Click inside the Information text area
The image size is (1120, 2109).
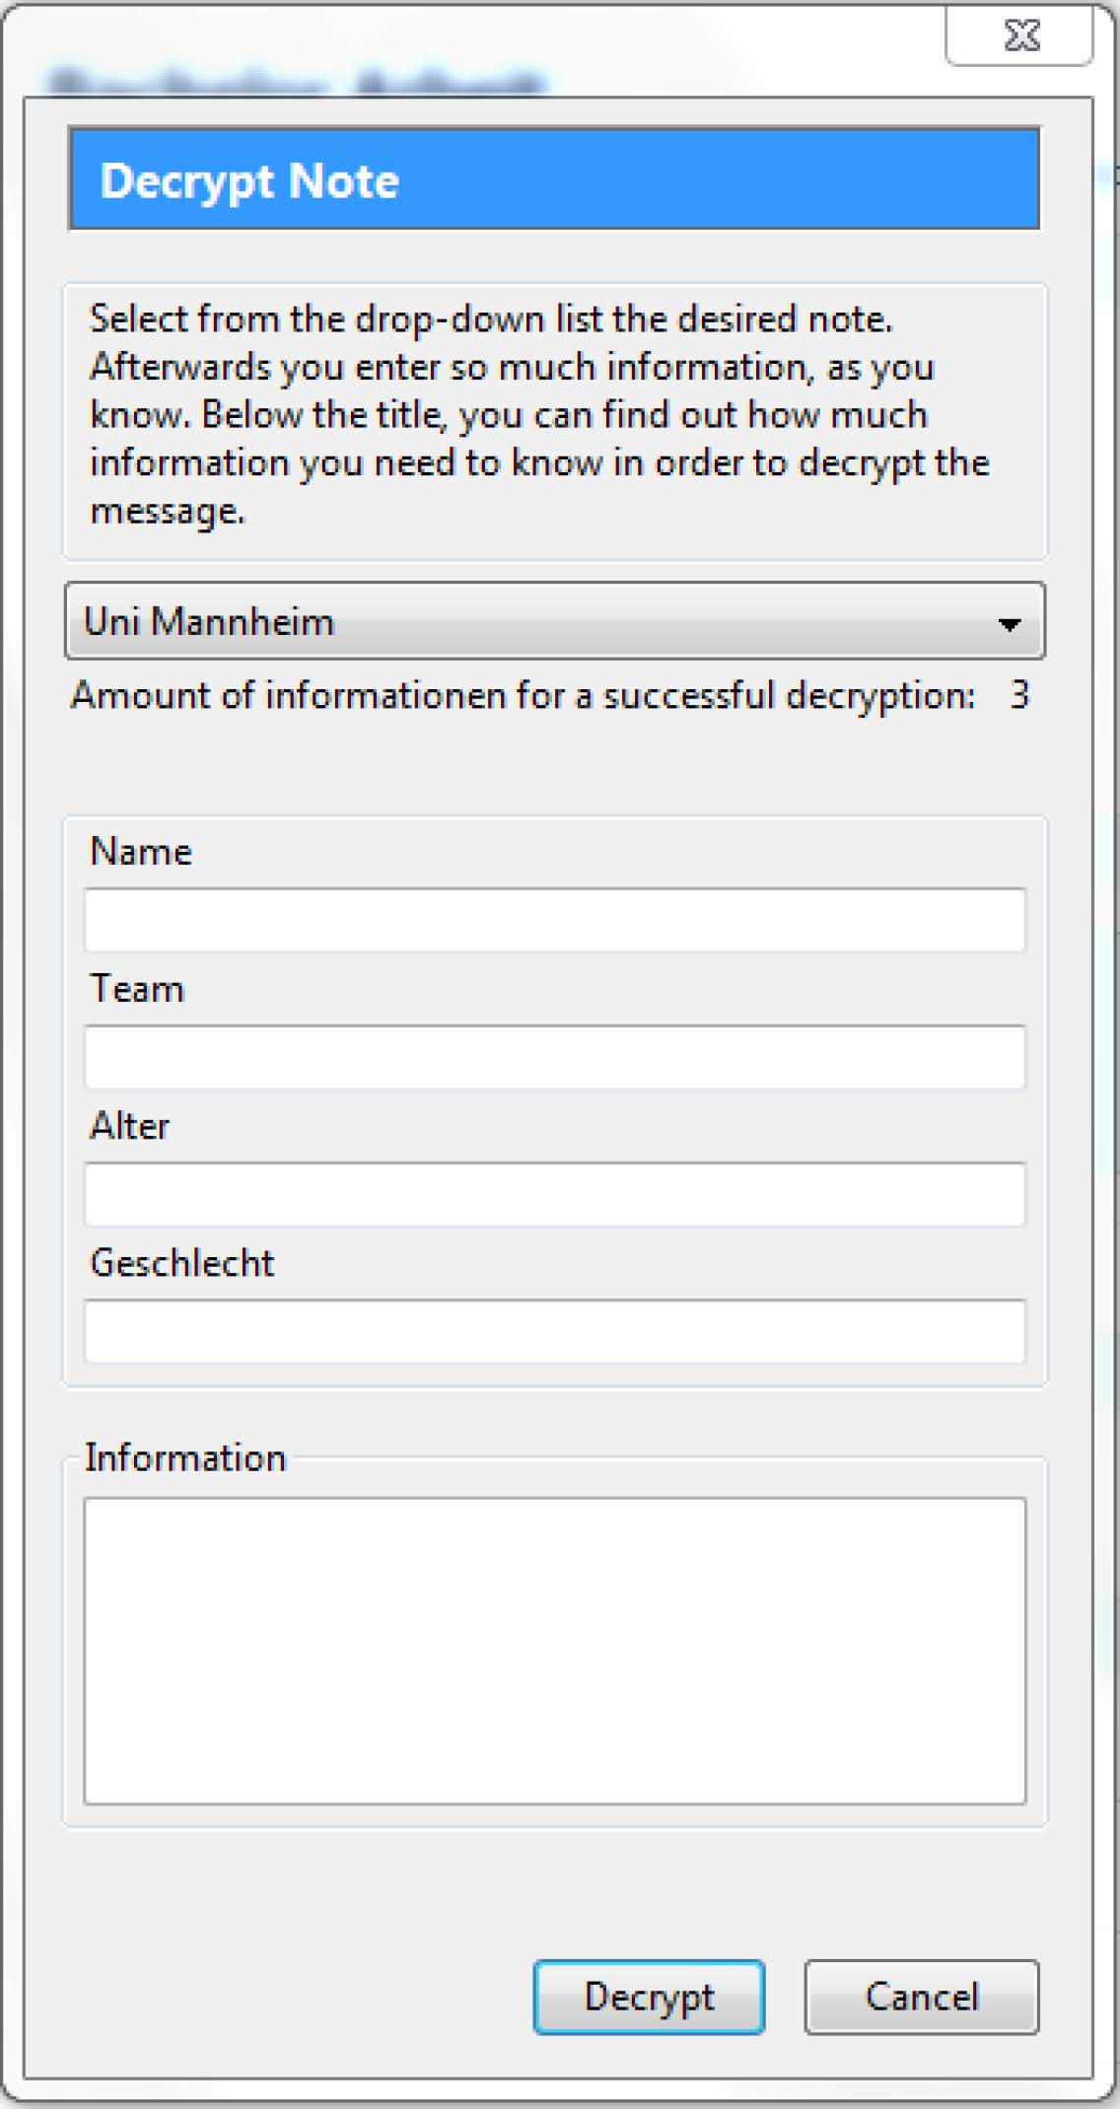554,1651
